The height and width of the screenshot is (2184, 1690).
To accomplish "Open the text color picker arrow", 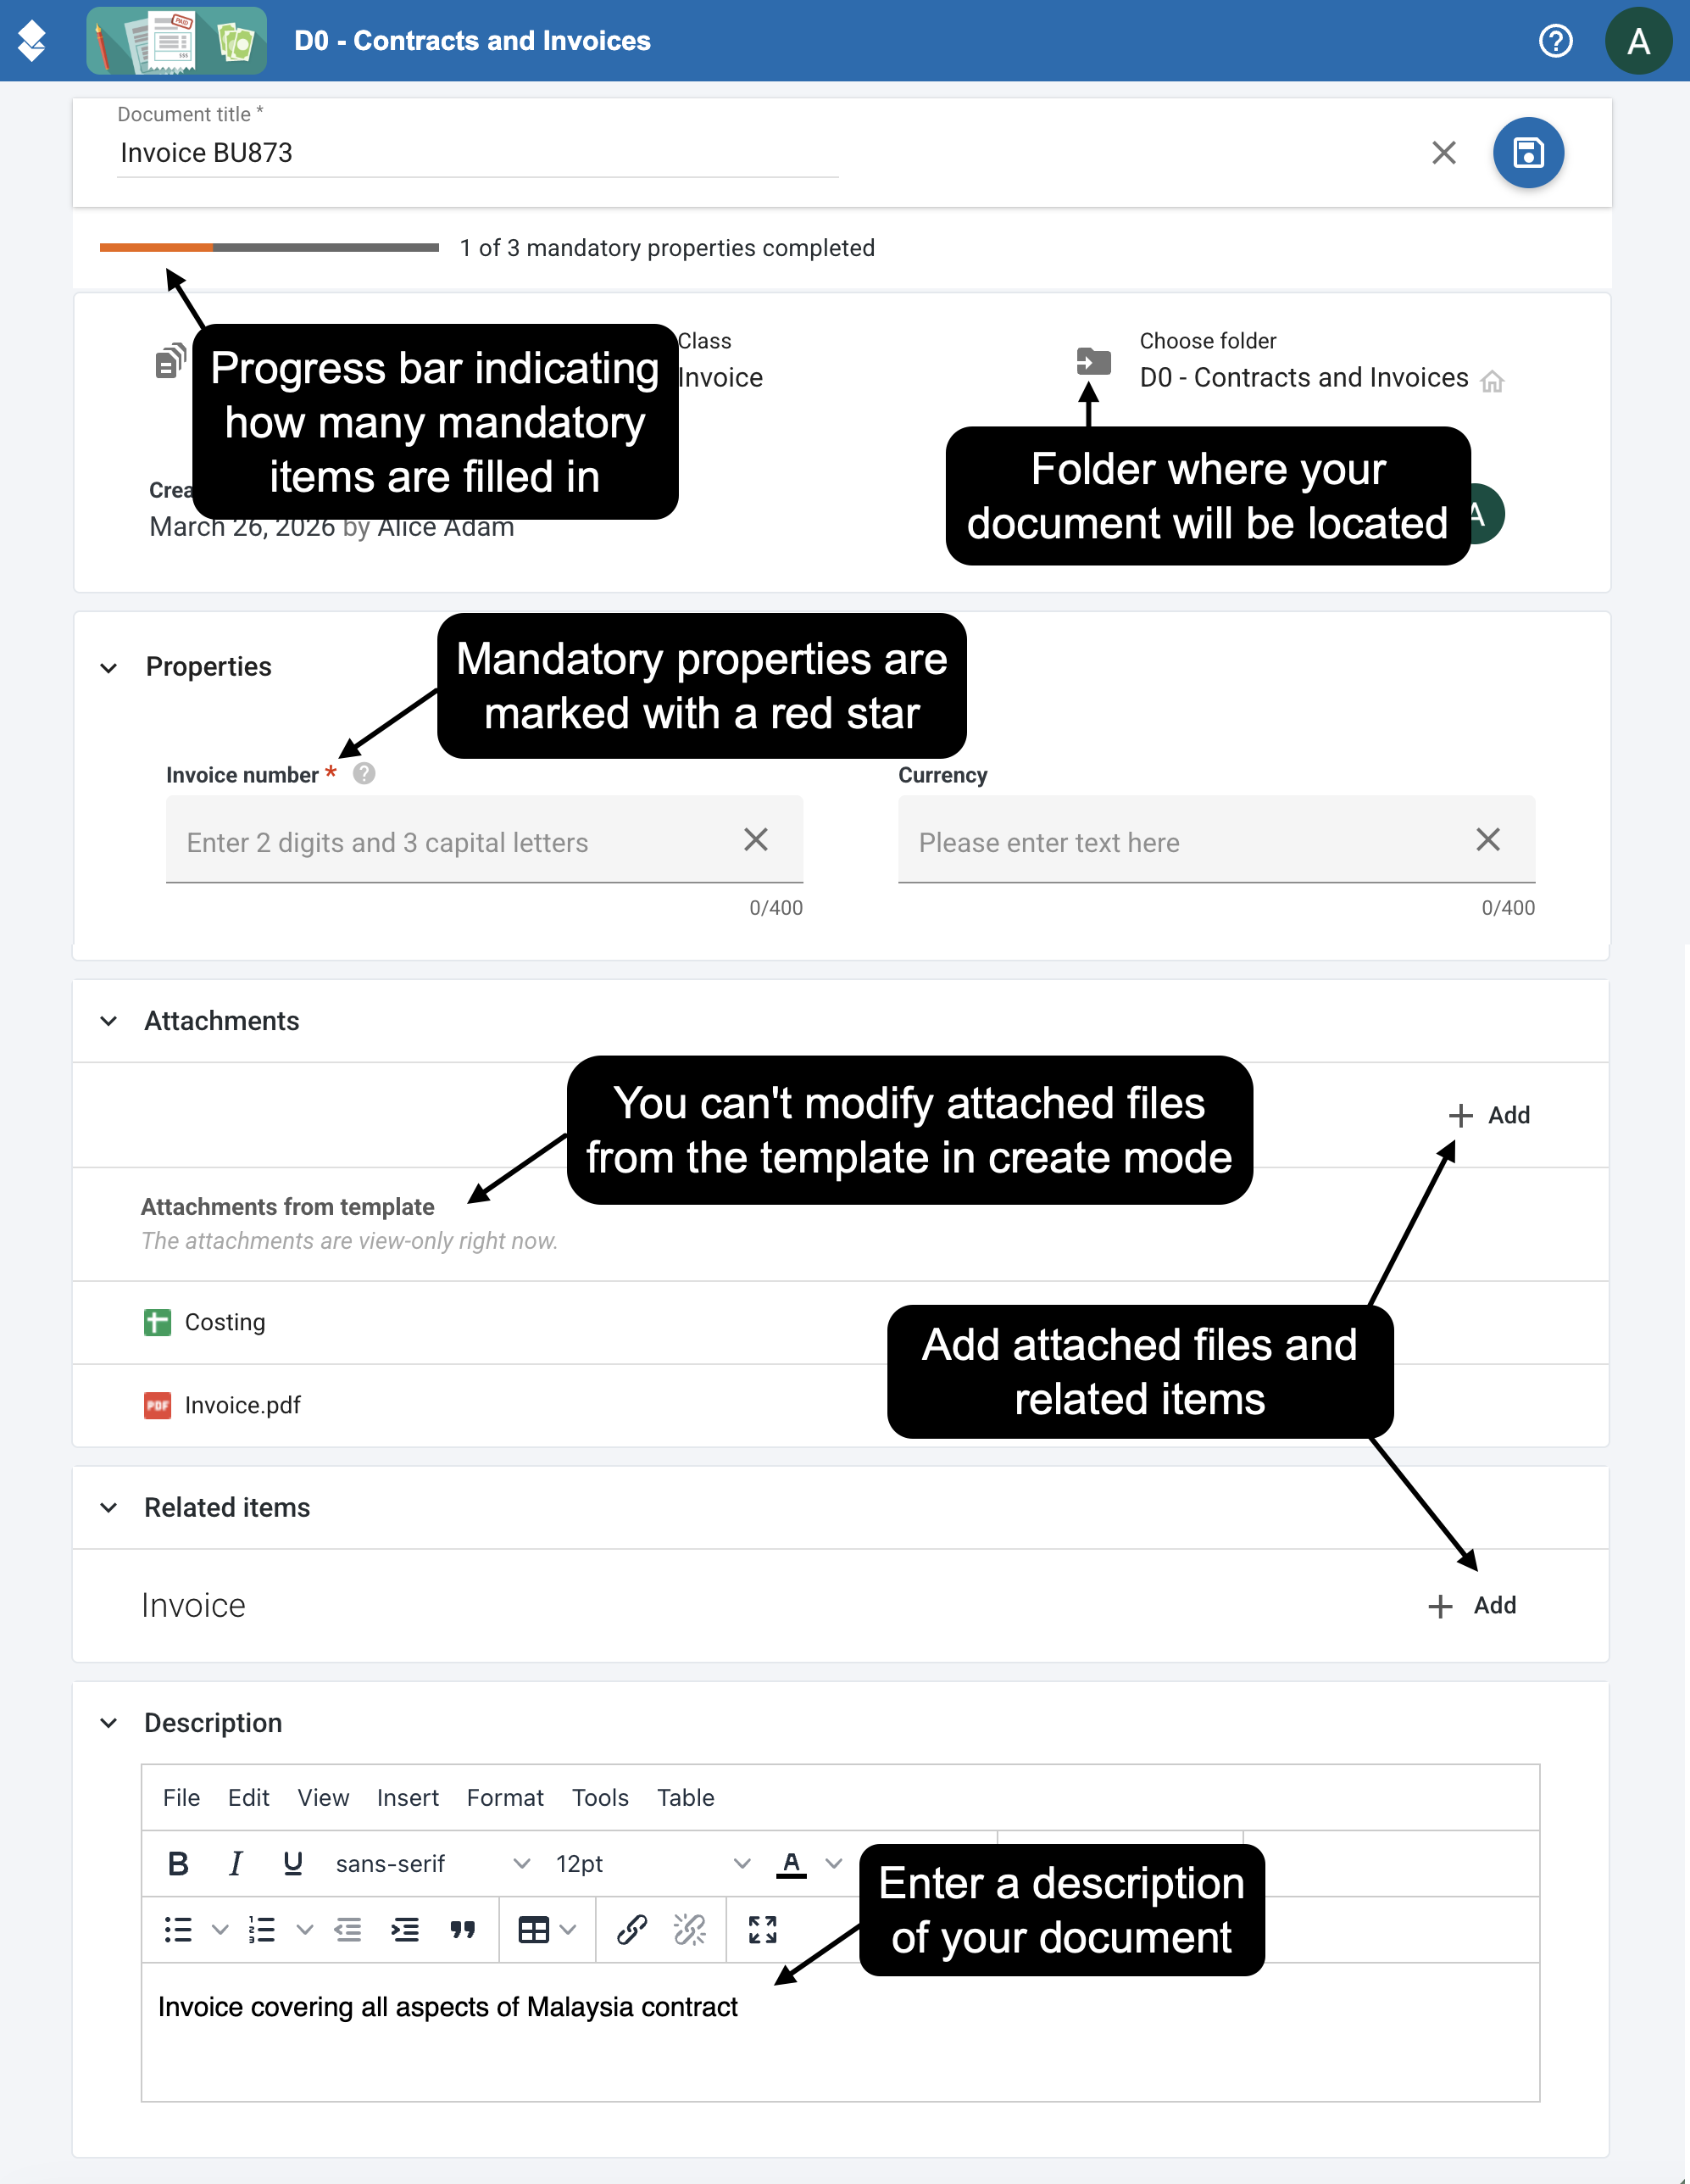I will coord(833,1863).
